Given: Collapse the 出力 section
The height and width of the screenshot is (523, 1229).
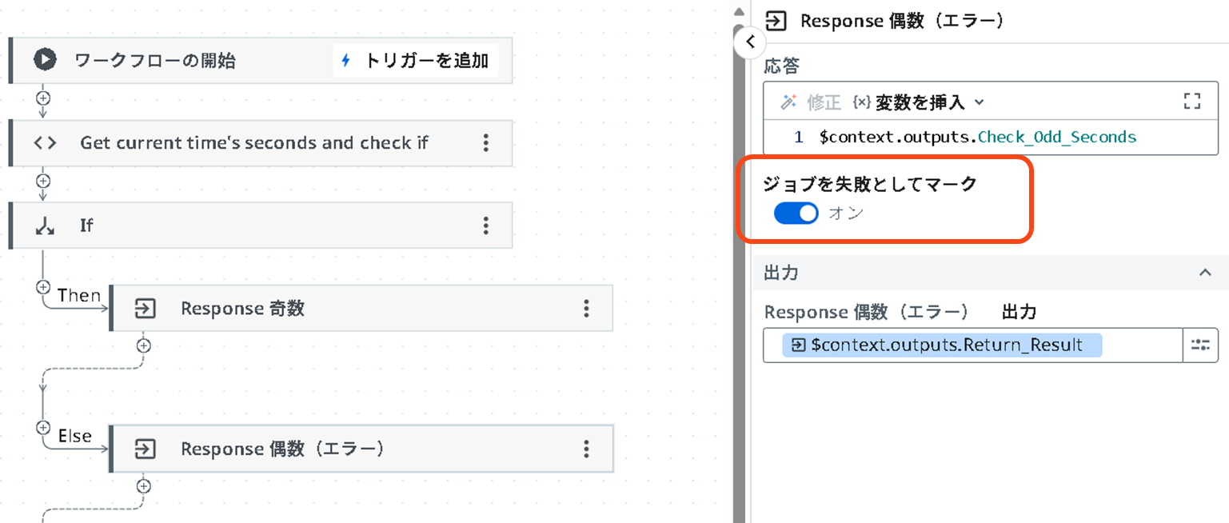Looking at the screenshot, I should tap(1205, 273).
